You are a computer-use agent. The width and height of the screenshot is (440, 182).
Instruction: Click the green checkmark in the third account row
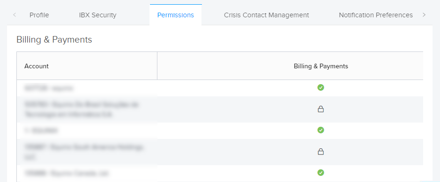coord(321,130)
